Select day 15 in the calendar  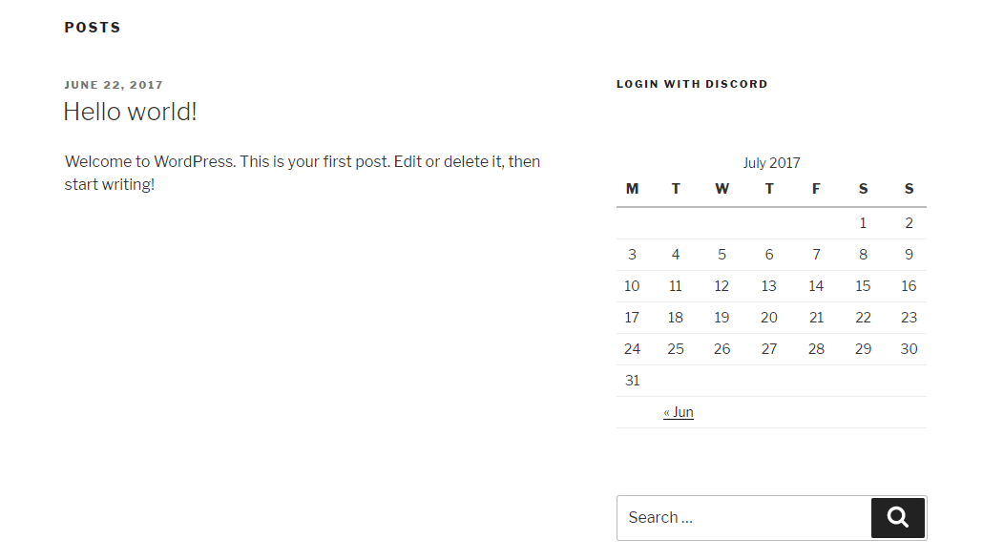coord(863,286)
